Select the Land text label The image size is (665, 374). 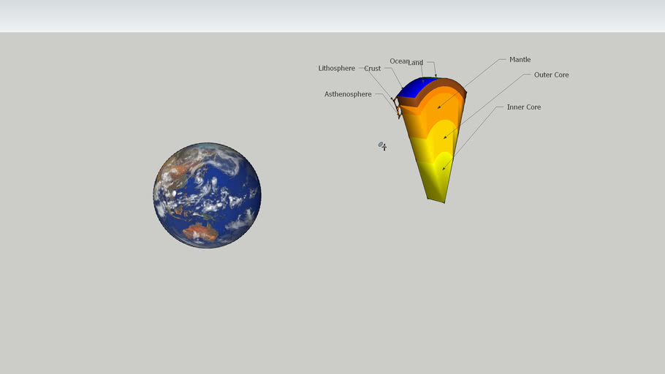416,63
